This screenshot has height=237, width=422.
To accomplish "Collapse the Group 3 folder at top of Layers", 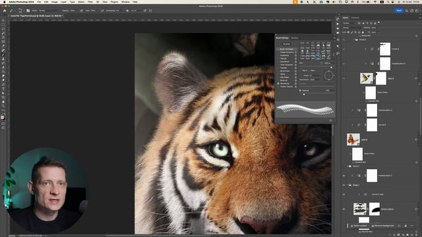I will coord(354,39).
